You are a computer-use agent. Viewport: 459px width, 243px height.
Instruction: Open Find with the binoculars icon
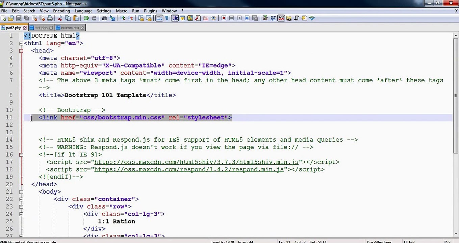[x=104, y=18]
